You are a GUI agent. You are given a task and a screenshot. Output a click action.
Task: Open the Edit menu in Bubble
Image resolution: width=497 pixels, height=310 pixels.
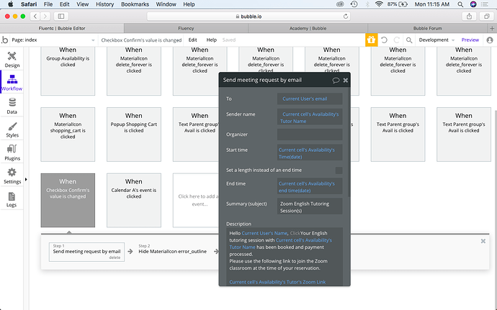[x=193, y=40]
